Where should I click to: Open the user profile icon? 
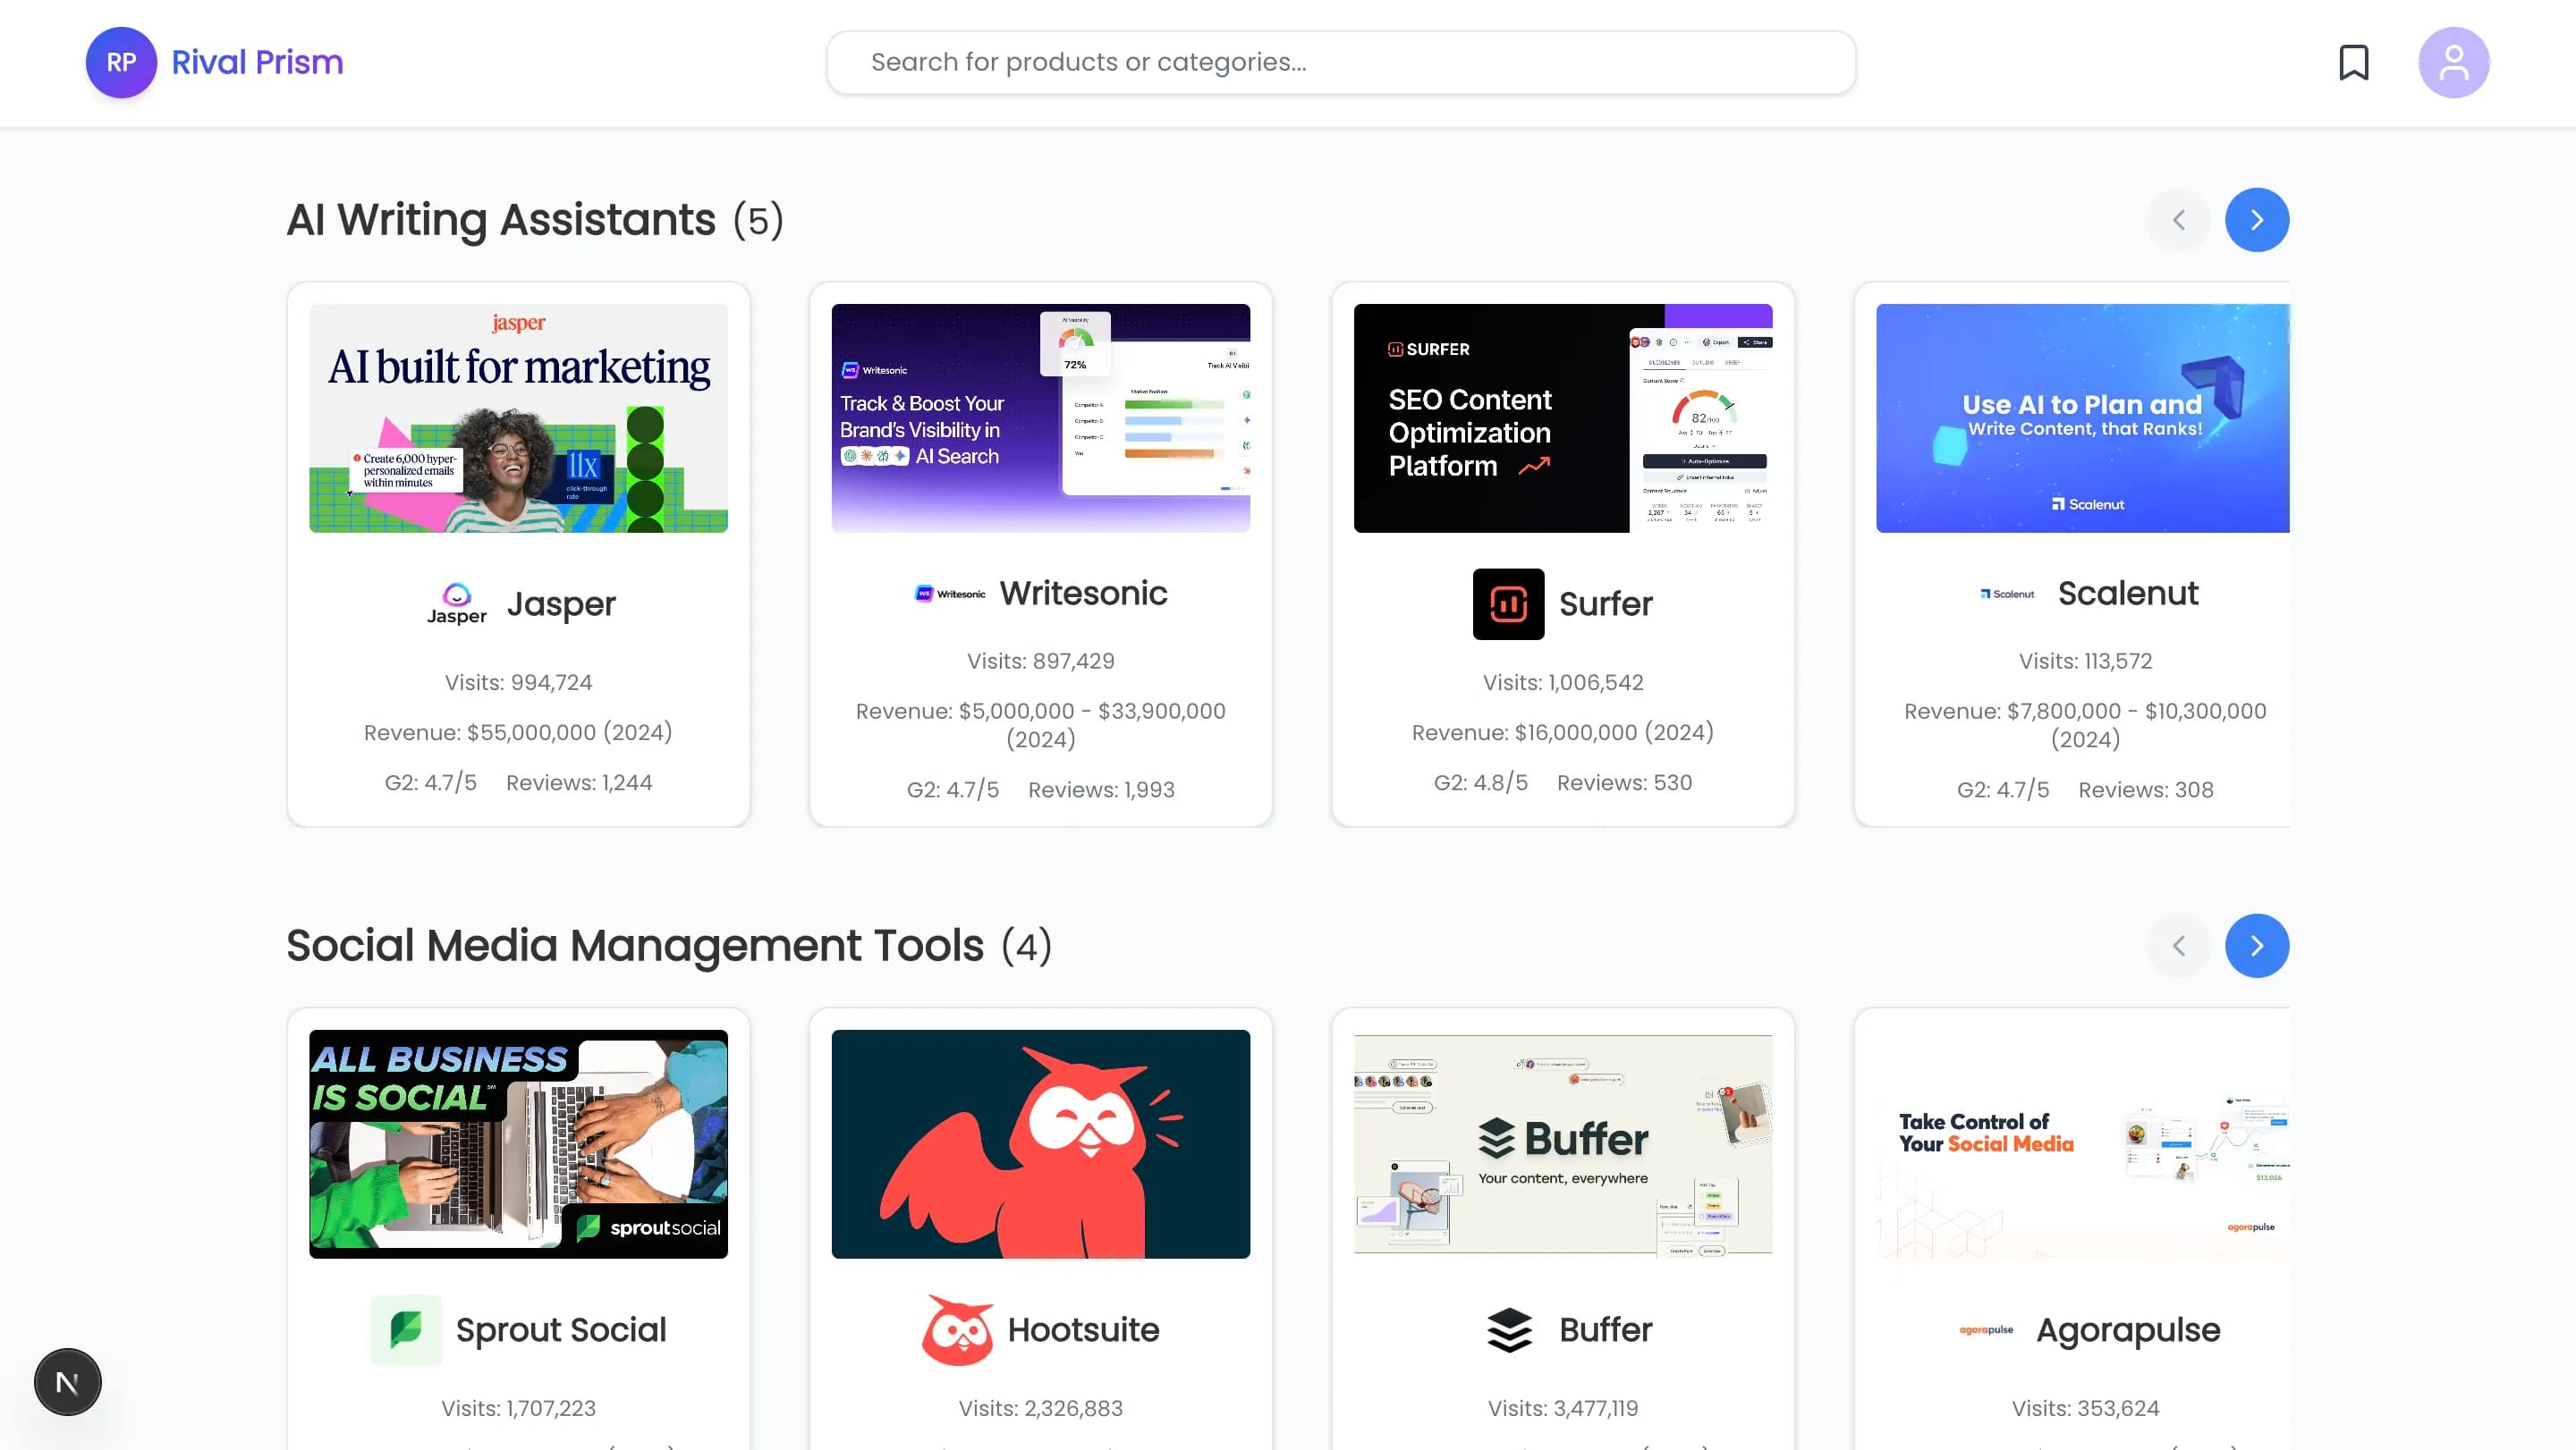[2454, 62]
